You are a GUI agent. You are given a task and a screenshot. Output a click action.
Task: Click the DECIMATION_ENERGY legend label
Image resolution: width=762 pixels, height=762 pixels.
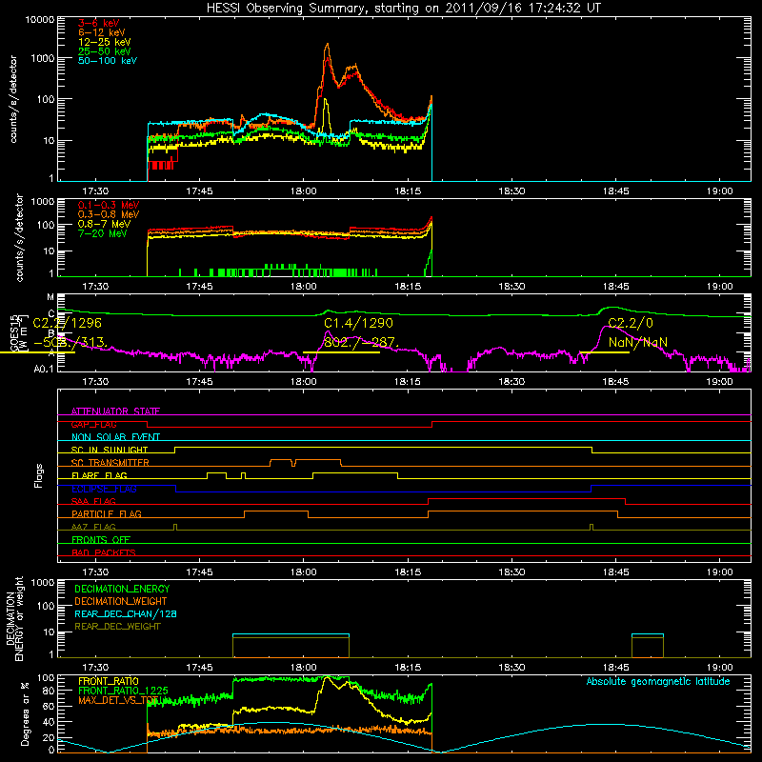click(122, 589)
